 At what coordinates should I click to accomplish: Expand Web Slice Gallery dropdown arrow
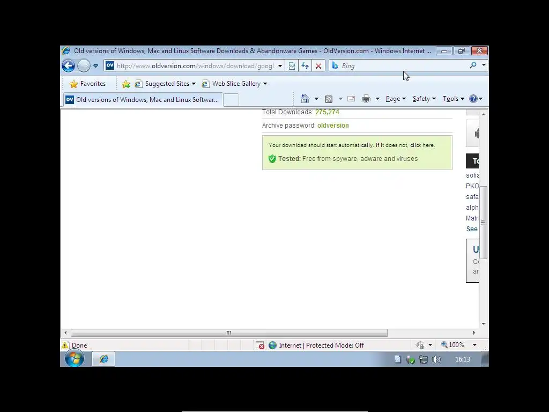(265, 84)
